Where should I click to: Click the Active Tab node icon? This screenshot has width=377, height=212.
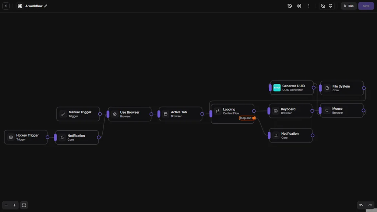pyautogui.click(x=165, y=114)
